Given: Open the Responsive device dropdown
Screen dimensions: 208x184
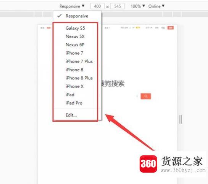Looking at the screenshot, I should click(72, 6).
